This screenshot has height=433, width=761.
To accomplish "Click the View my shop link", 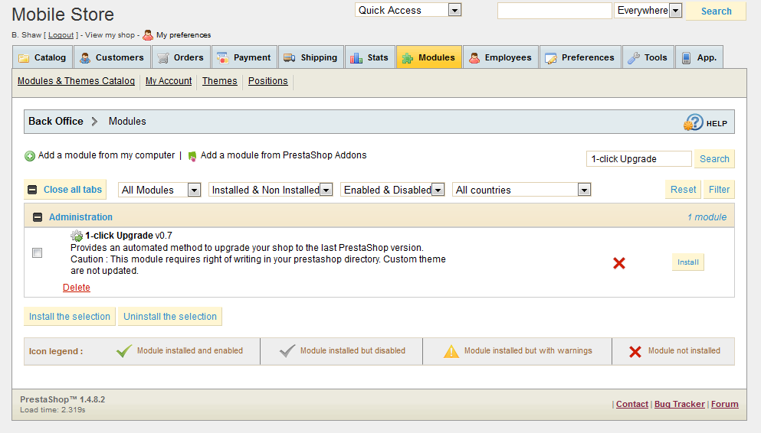I will (110, 35).
